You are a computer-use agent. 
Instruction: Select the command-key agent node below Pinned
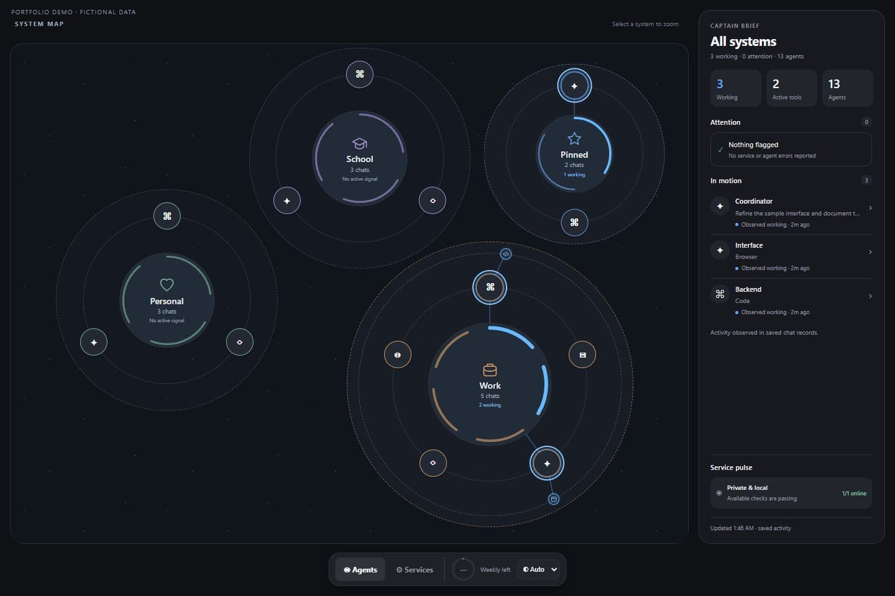click(x=574, y=222)
